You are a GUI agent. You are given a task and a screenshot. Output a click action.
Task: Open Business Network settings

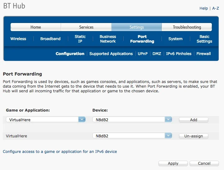tap(108, 39)
